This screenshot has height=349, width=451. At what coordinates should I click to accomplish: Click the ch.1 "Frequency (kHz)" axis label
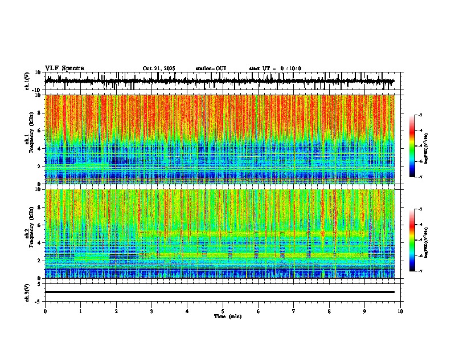31,132
